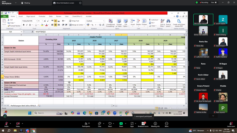
Task: Open Sort & Filter menu
Action: [163, 23]
